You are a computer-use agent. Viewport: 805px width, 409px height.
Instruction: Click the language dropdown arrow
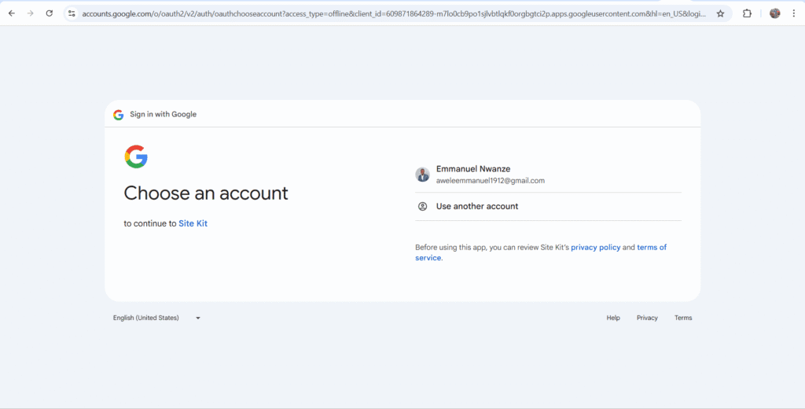coord(198,318)
